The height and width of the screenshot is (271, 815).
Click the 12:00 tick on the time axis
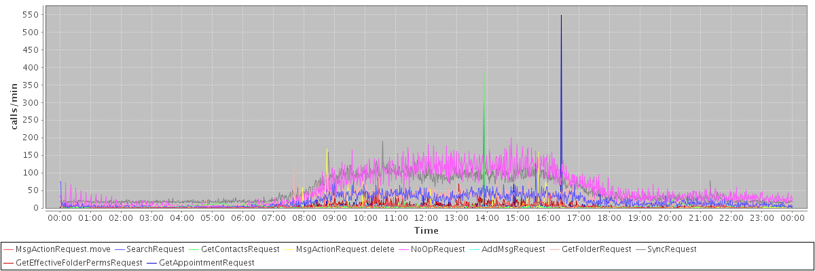[x=426, y=218]
